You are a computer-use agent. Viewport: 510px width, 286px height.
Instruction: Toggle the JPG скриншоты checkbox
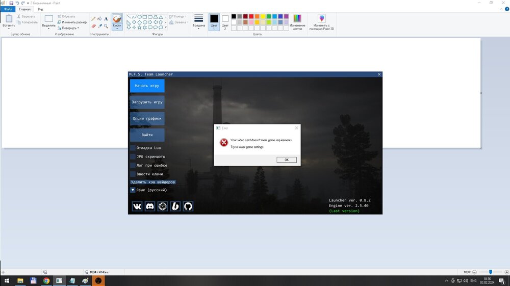(x=133, y=157)
